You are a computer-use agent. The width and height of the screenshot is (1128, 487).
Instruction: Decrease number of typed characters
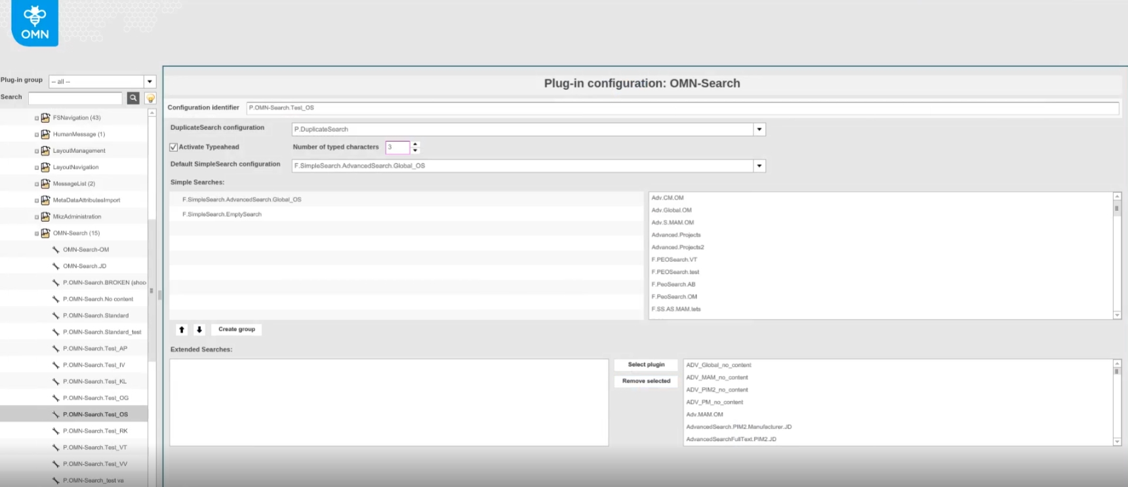point(415,150)
